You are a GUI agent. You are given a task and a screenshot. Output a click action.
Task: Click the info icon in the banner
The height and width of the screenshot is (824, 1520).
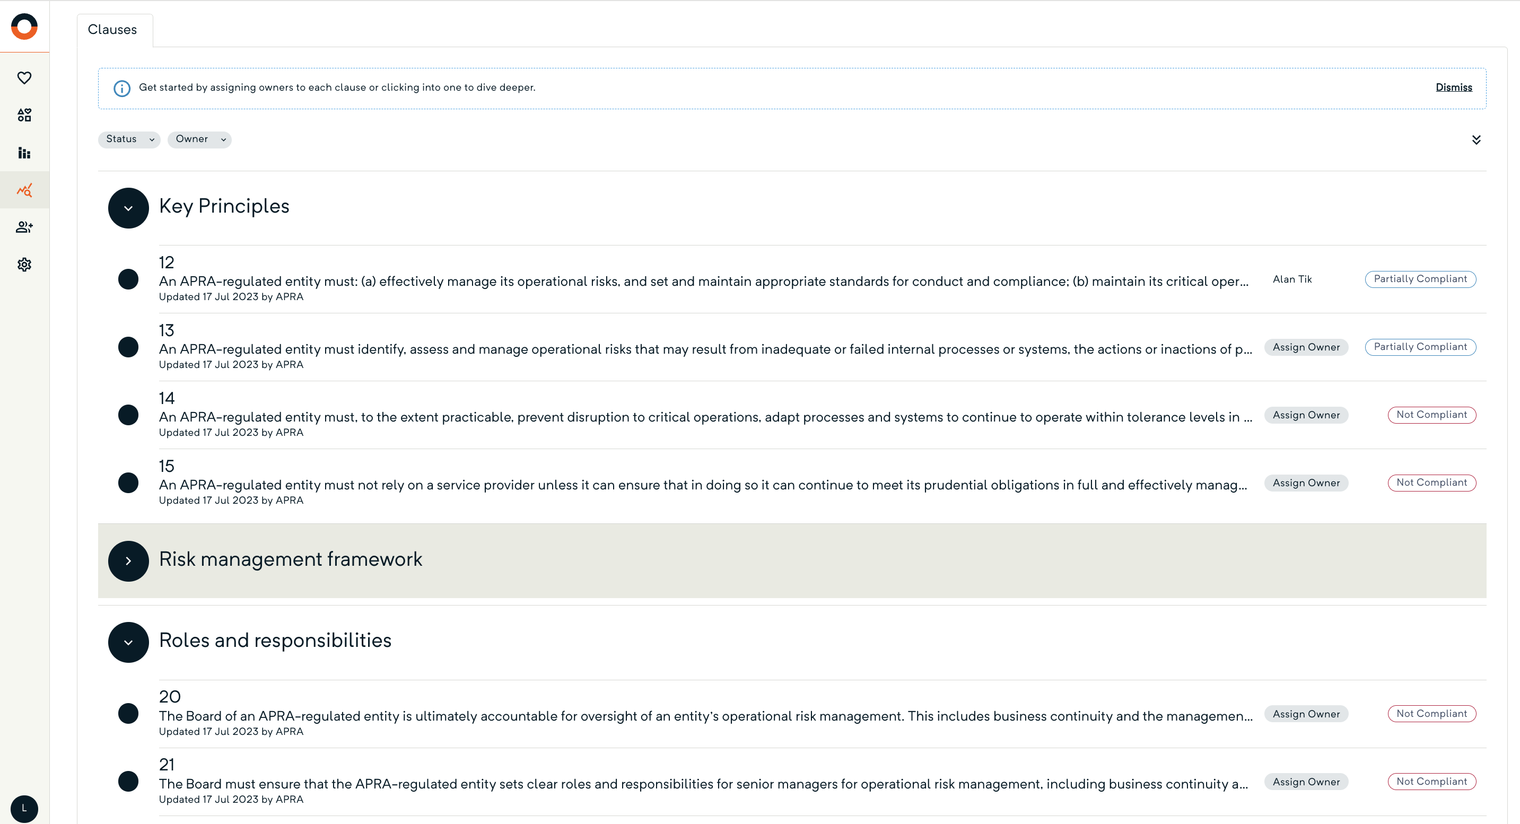tap(121, 89)
